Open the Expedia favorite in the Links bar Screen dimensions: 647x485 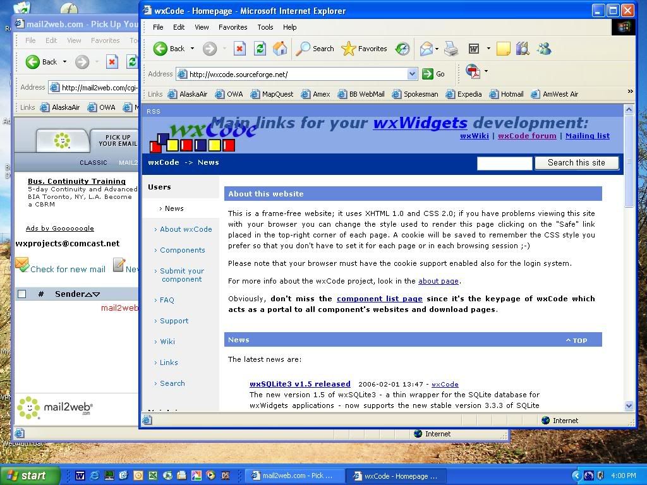click(x=464, y=94)
